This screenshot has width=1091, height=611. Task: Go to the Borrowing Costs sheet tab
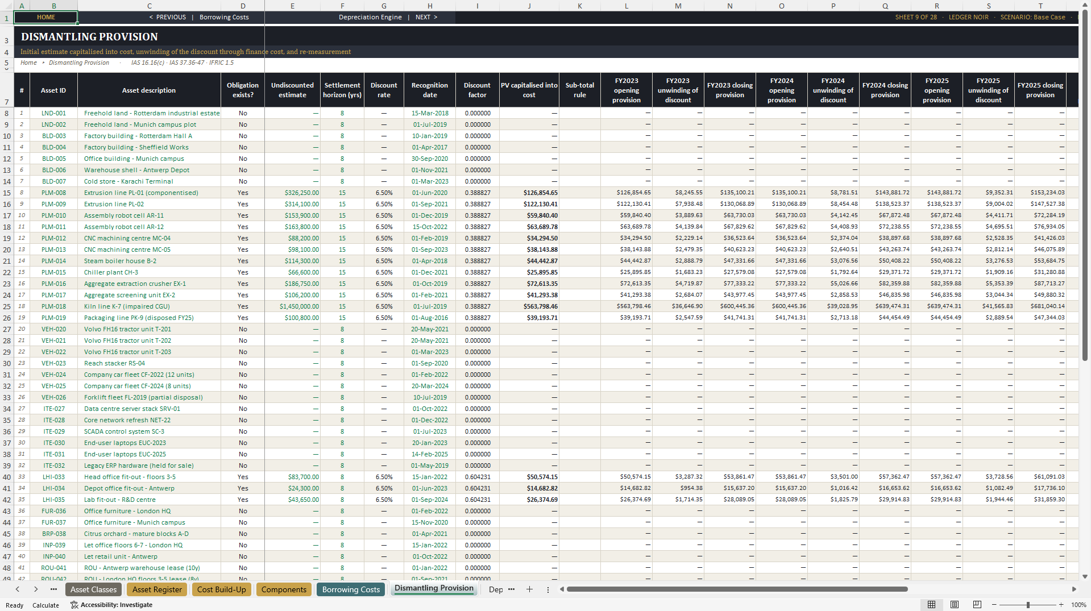pyautogui.click(x=351, y=589)
